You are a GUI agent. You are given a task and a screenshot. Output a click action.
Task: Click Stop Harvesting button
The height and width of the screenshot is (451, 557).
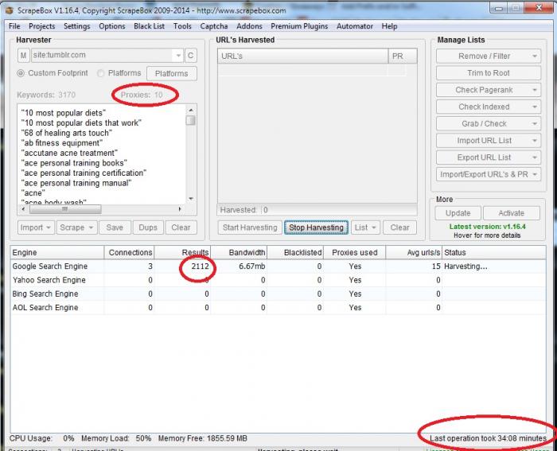(316, 227)
